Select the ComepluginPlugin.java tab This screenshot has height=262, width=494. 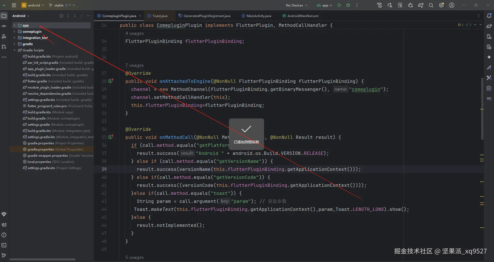pyautogui.click(x=119, y=16)
